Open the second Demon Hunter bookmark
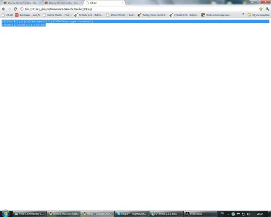271x217 pixels. pos(121,15)
